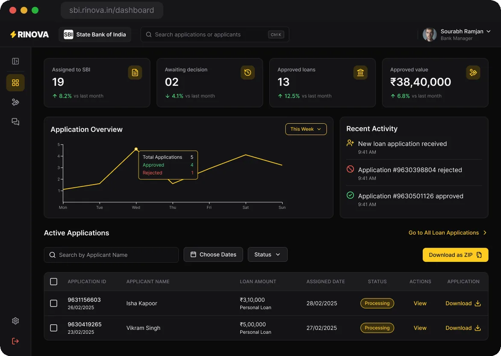The image size is (501, 356).
Task: Click the APPLICATION ID column header
Action: tap(87, 282)
